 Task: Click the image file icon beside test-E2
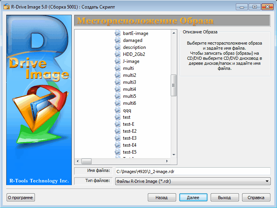tap(118, 131)
